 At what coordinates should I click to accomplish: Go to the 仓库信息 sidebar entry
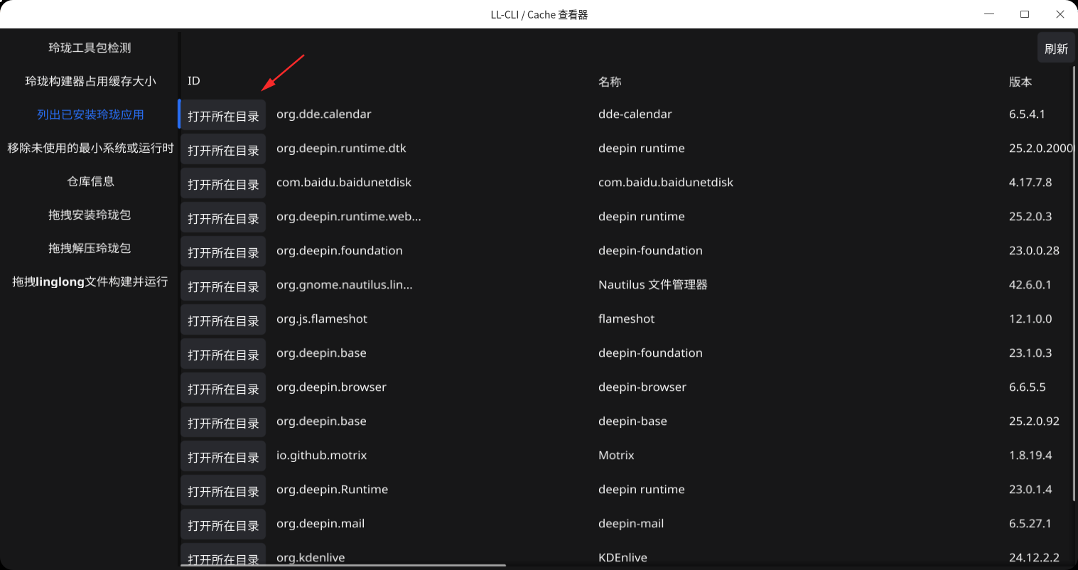[x=90, y=181]
